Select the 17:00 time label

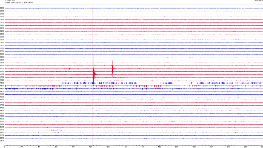pos(2,105)
